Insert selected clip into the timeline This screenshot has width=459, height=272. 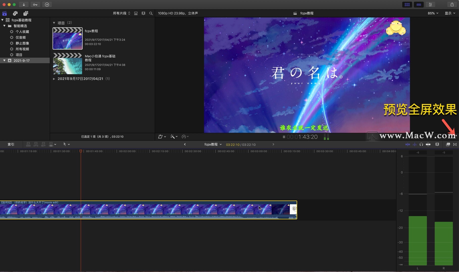pyautogui.click(x=36, y=144)
